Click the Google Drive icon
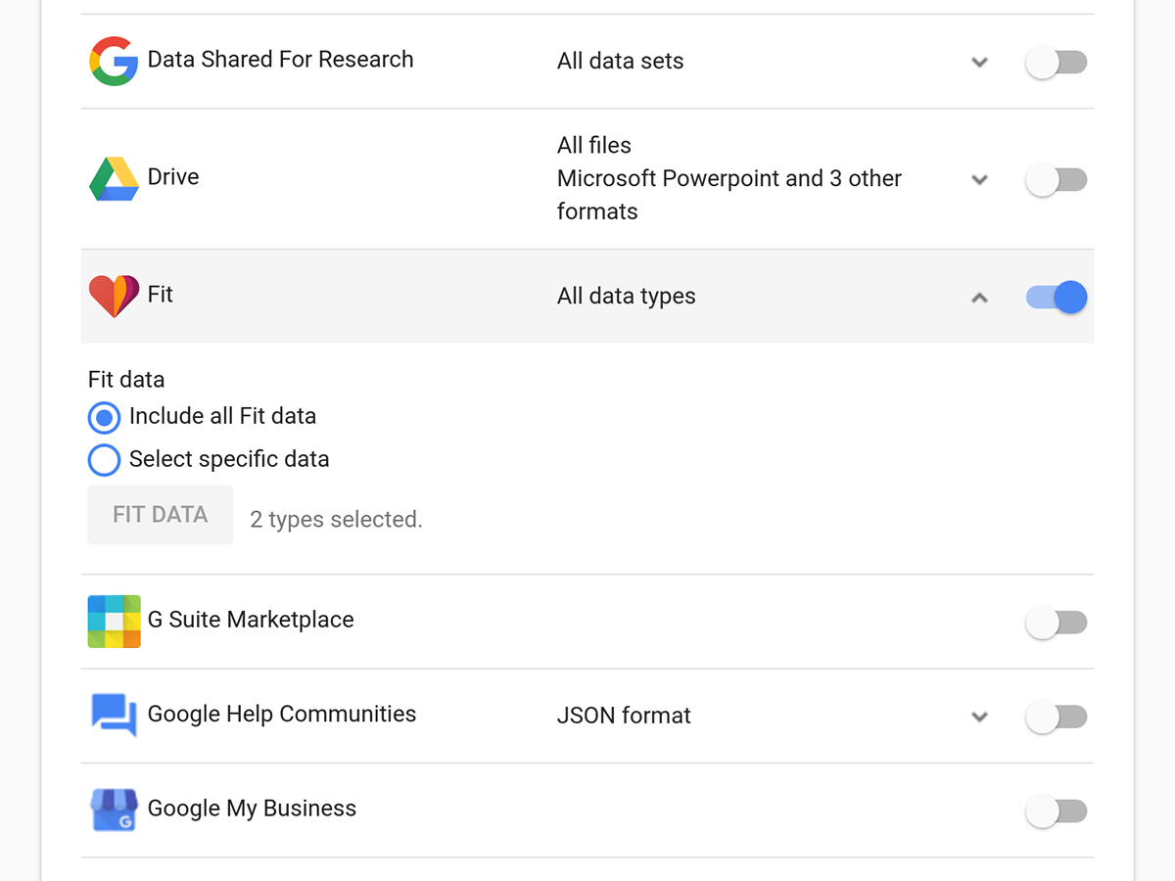The height and width of the screenshot is (881, 1175). tap(112, 178)
